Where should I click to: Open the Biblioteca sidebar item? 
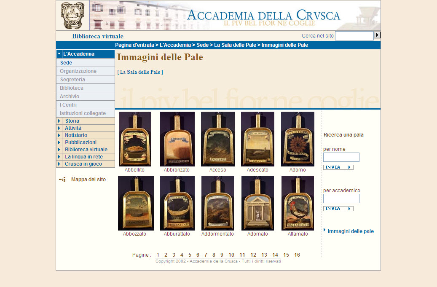tap(86, 88)
